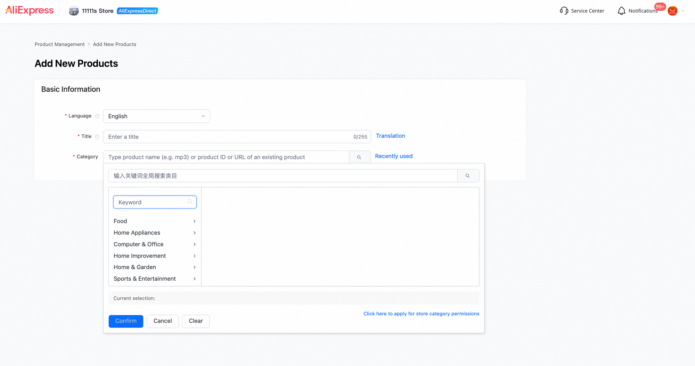Screen dimensions: 695x366
Task: Focus the Category product name search field
Action: [226, 157]
